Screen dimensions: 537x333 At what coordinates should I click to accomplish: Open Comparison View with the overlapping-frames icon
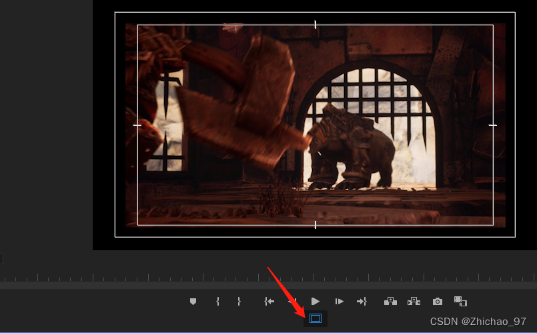pyautogui.click(x=461, y=302)
